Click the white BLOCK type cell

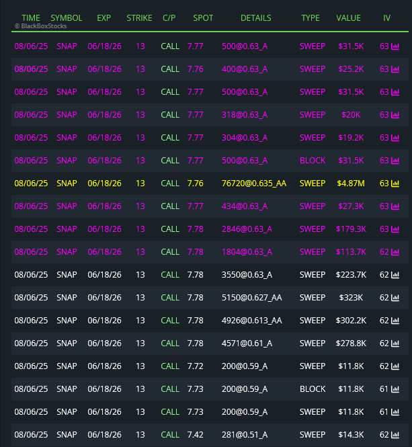(x=313, y=389)
